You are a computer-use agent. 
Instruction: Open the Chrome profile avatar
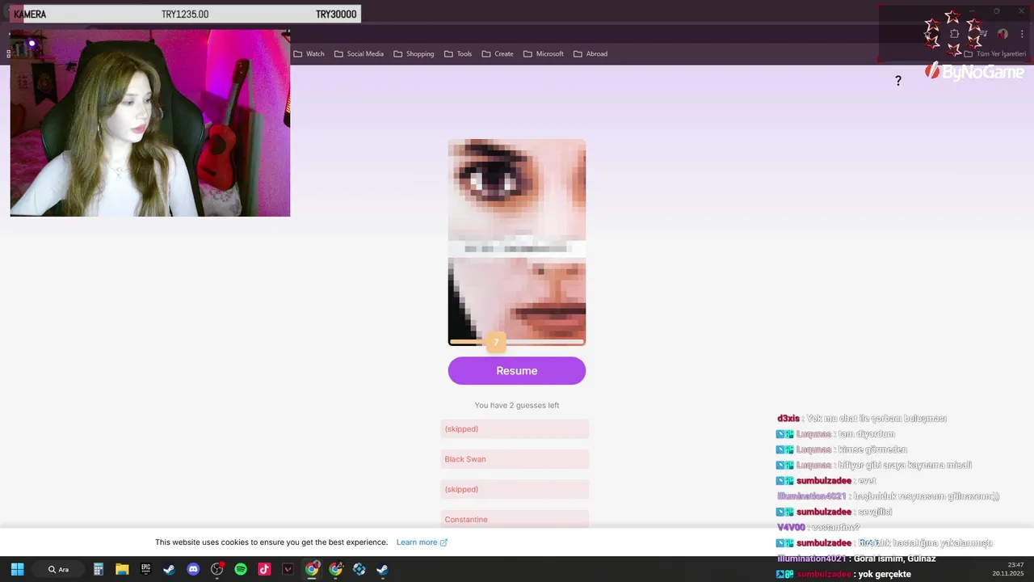[1002, 34]
